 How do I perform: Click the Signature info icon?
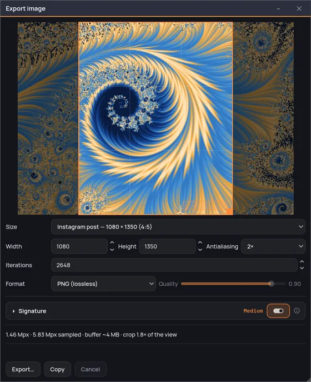pos(297,311)
